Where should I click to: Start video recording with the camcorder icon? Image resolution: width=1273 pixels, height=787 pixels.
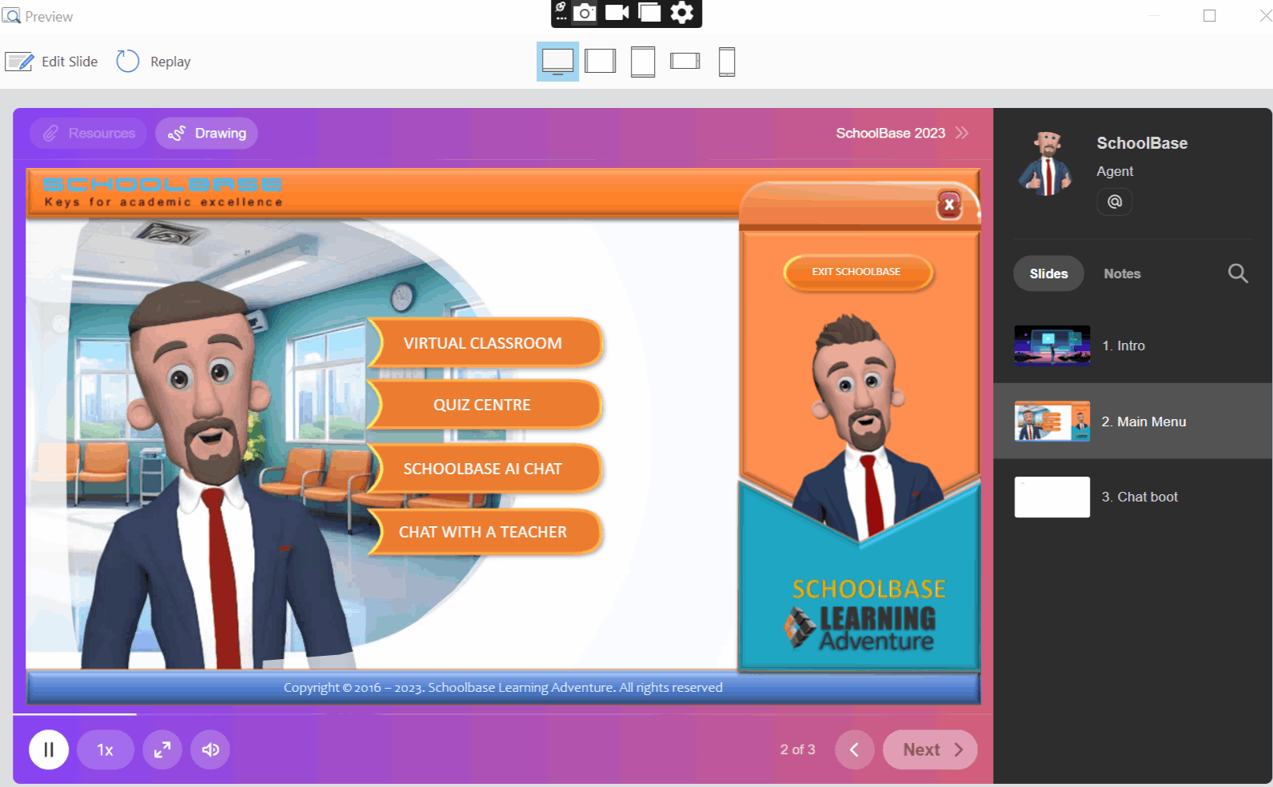pos(617,13)
